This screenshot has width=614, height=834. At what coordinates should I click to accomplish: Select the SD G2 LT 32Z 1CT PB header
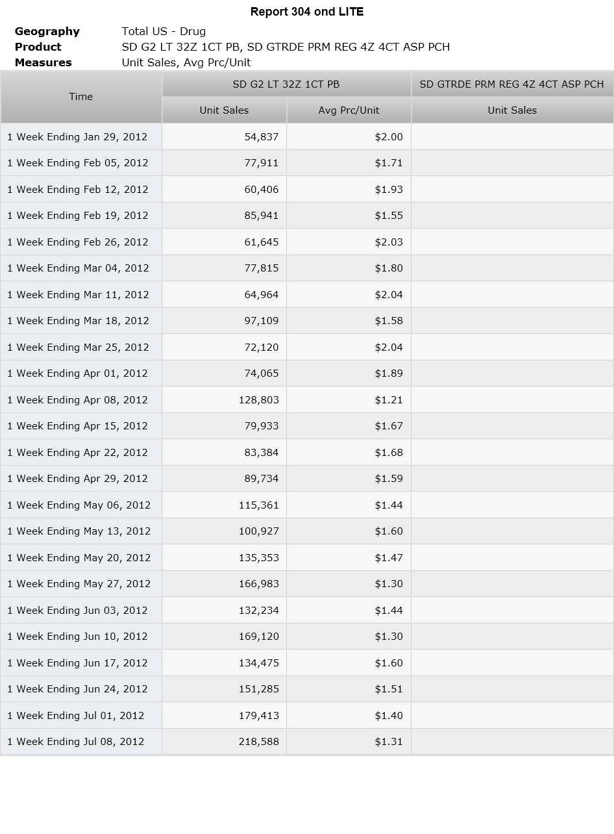[x=286, y=84]
